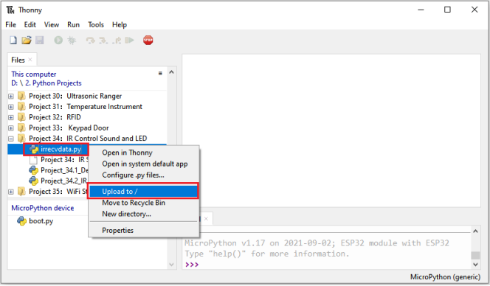Click the New file toolbar icon
Screen dimensions: 490x286
[13, 41]
